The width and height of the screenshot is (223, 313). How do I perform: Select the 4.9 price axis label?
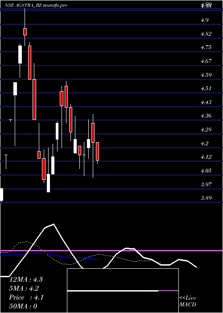(x=205, y=20)
